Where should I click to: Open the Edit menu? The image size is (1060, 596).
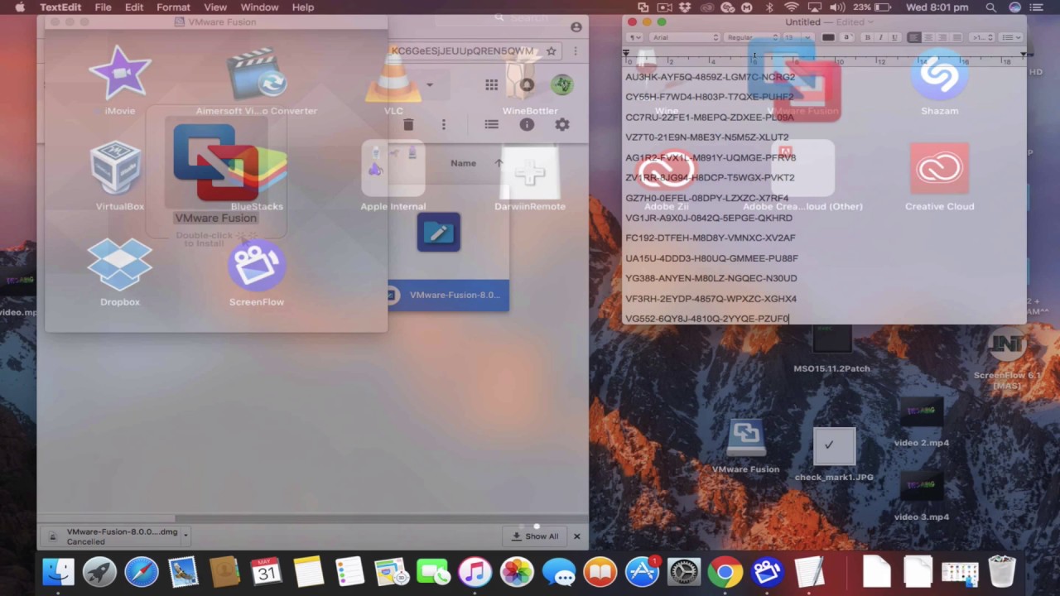click(x=134, y=7)
